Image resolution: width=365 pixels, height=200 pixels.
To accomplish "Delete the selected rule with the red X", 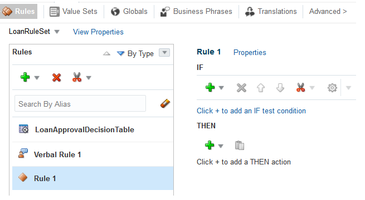I will coord(57,77).
